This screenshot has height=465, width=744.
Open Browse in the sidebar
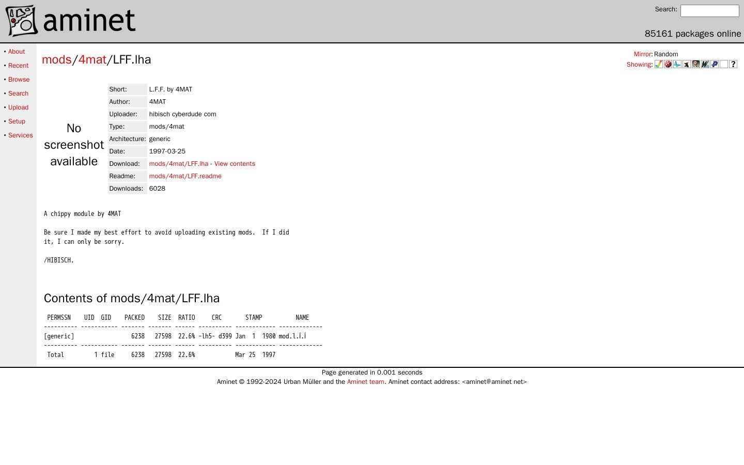coord(19,80)
